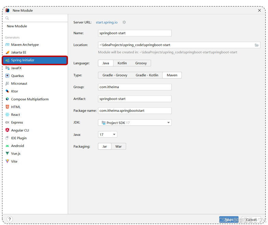Image resolution: width=268 pixels, height=225 pixels.
Task: Click the Vite logo icon
Action: tap(7, 161)
